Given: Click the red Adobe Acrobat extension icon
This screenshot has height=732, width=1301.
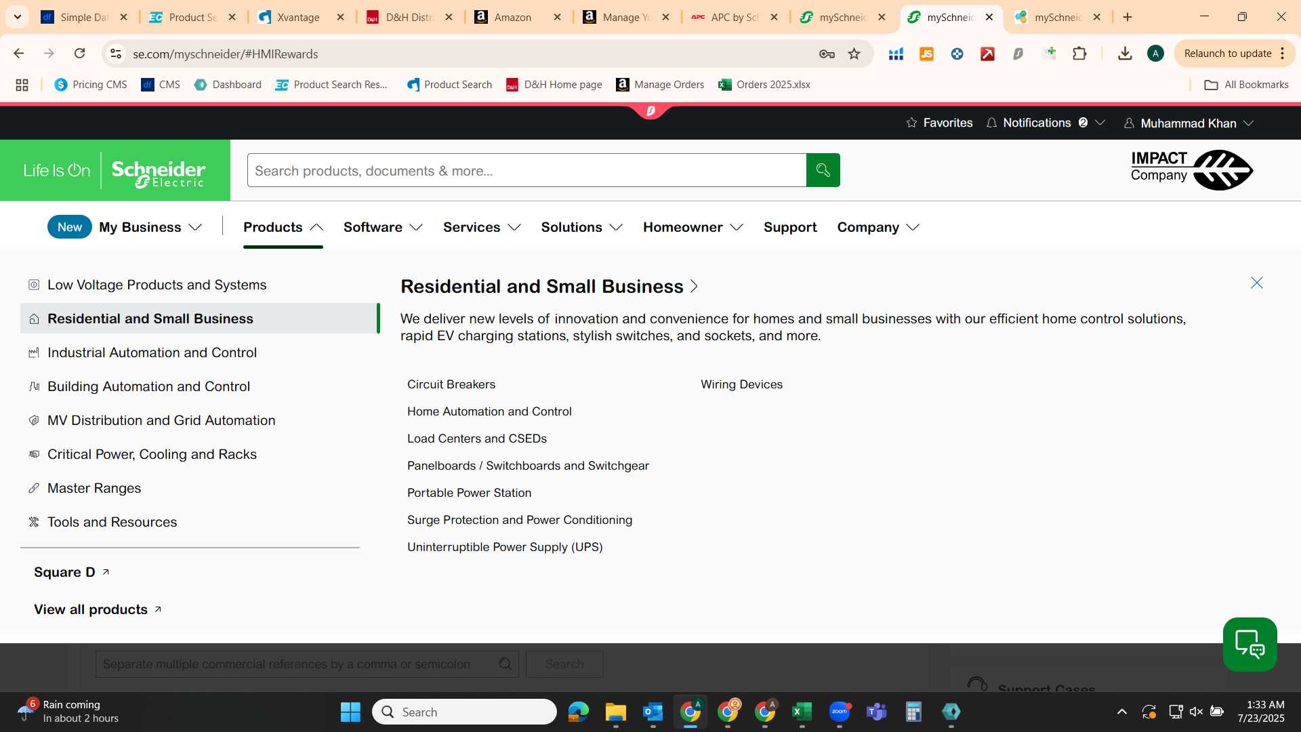Looking at the screenshot, I should pyautogui.click(x=987, y=54).
